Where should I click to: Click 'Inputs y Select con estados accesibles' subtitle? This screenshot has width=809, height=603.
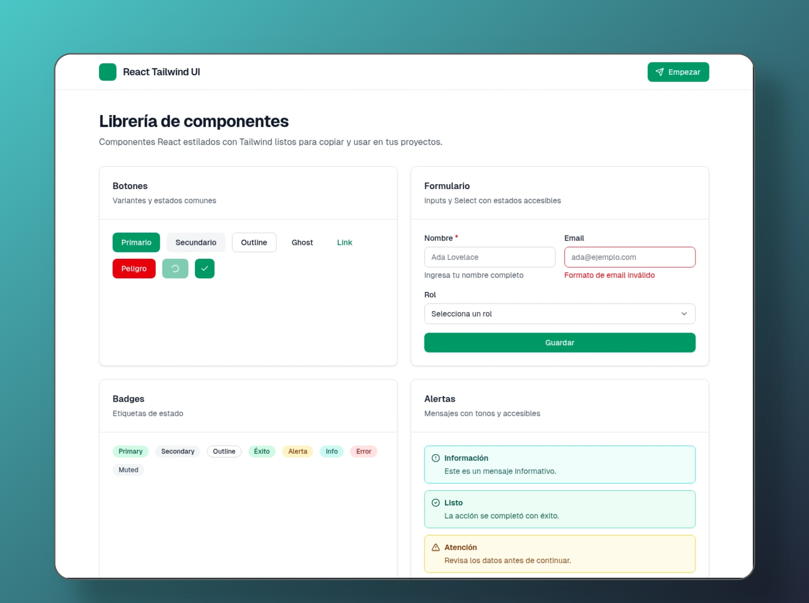pyautogui.click(x=492, y=200)
